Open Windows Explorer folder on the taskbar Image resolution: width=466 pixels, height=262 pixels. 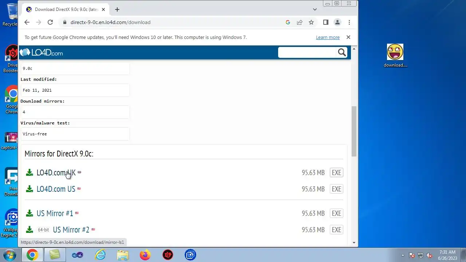[123, 255]
